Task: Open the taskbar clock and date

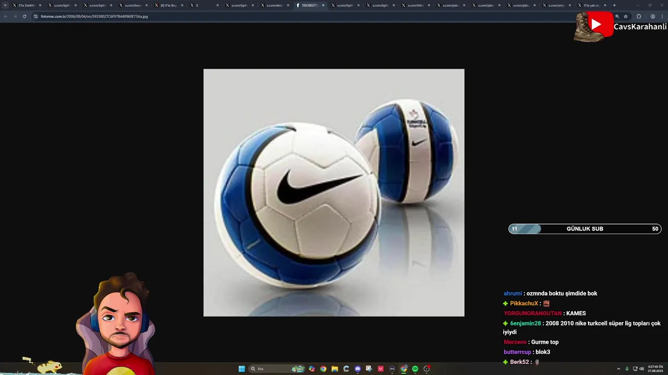Action: (x=655, y=369)
